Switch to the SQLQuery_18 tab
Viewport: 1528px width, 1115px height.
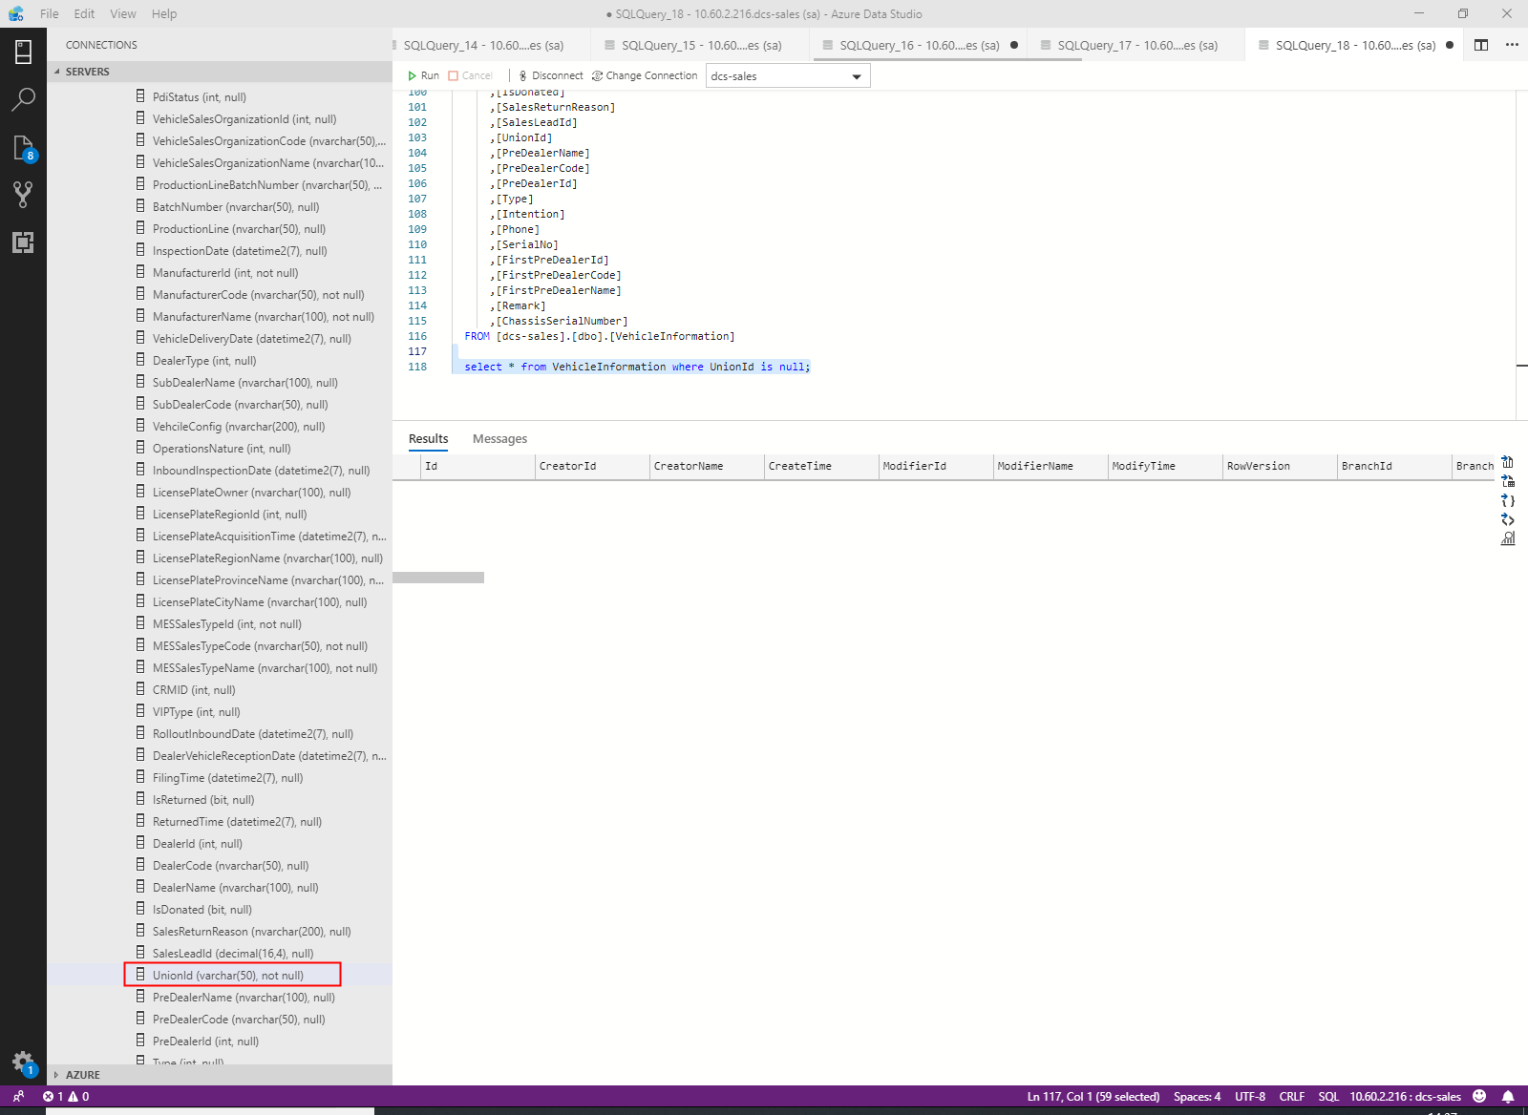[x=1355, y=45]
